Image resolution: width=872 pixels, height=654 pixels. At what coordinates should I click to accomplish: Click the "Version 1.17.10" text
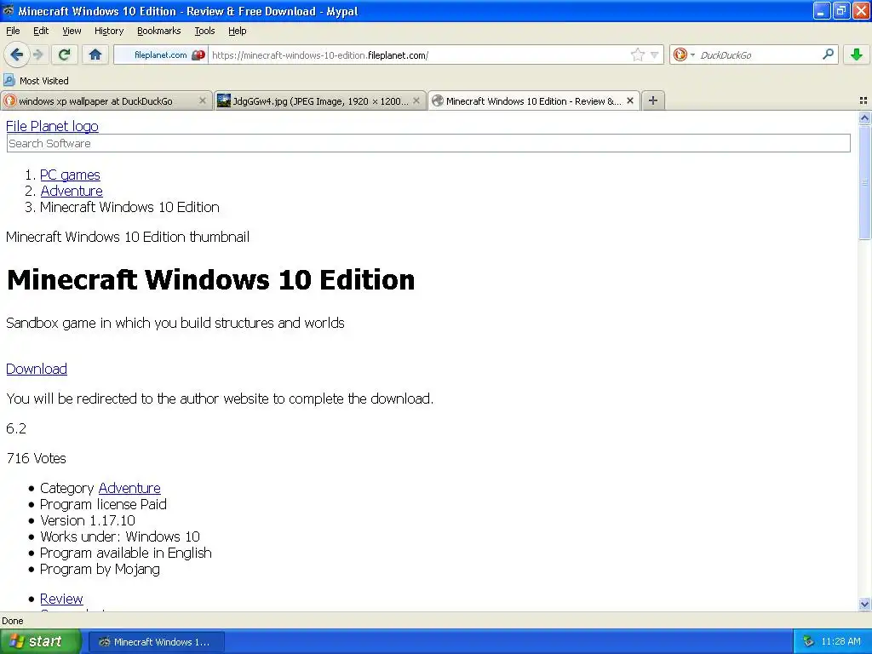point(88,520)
